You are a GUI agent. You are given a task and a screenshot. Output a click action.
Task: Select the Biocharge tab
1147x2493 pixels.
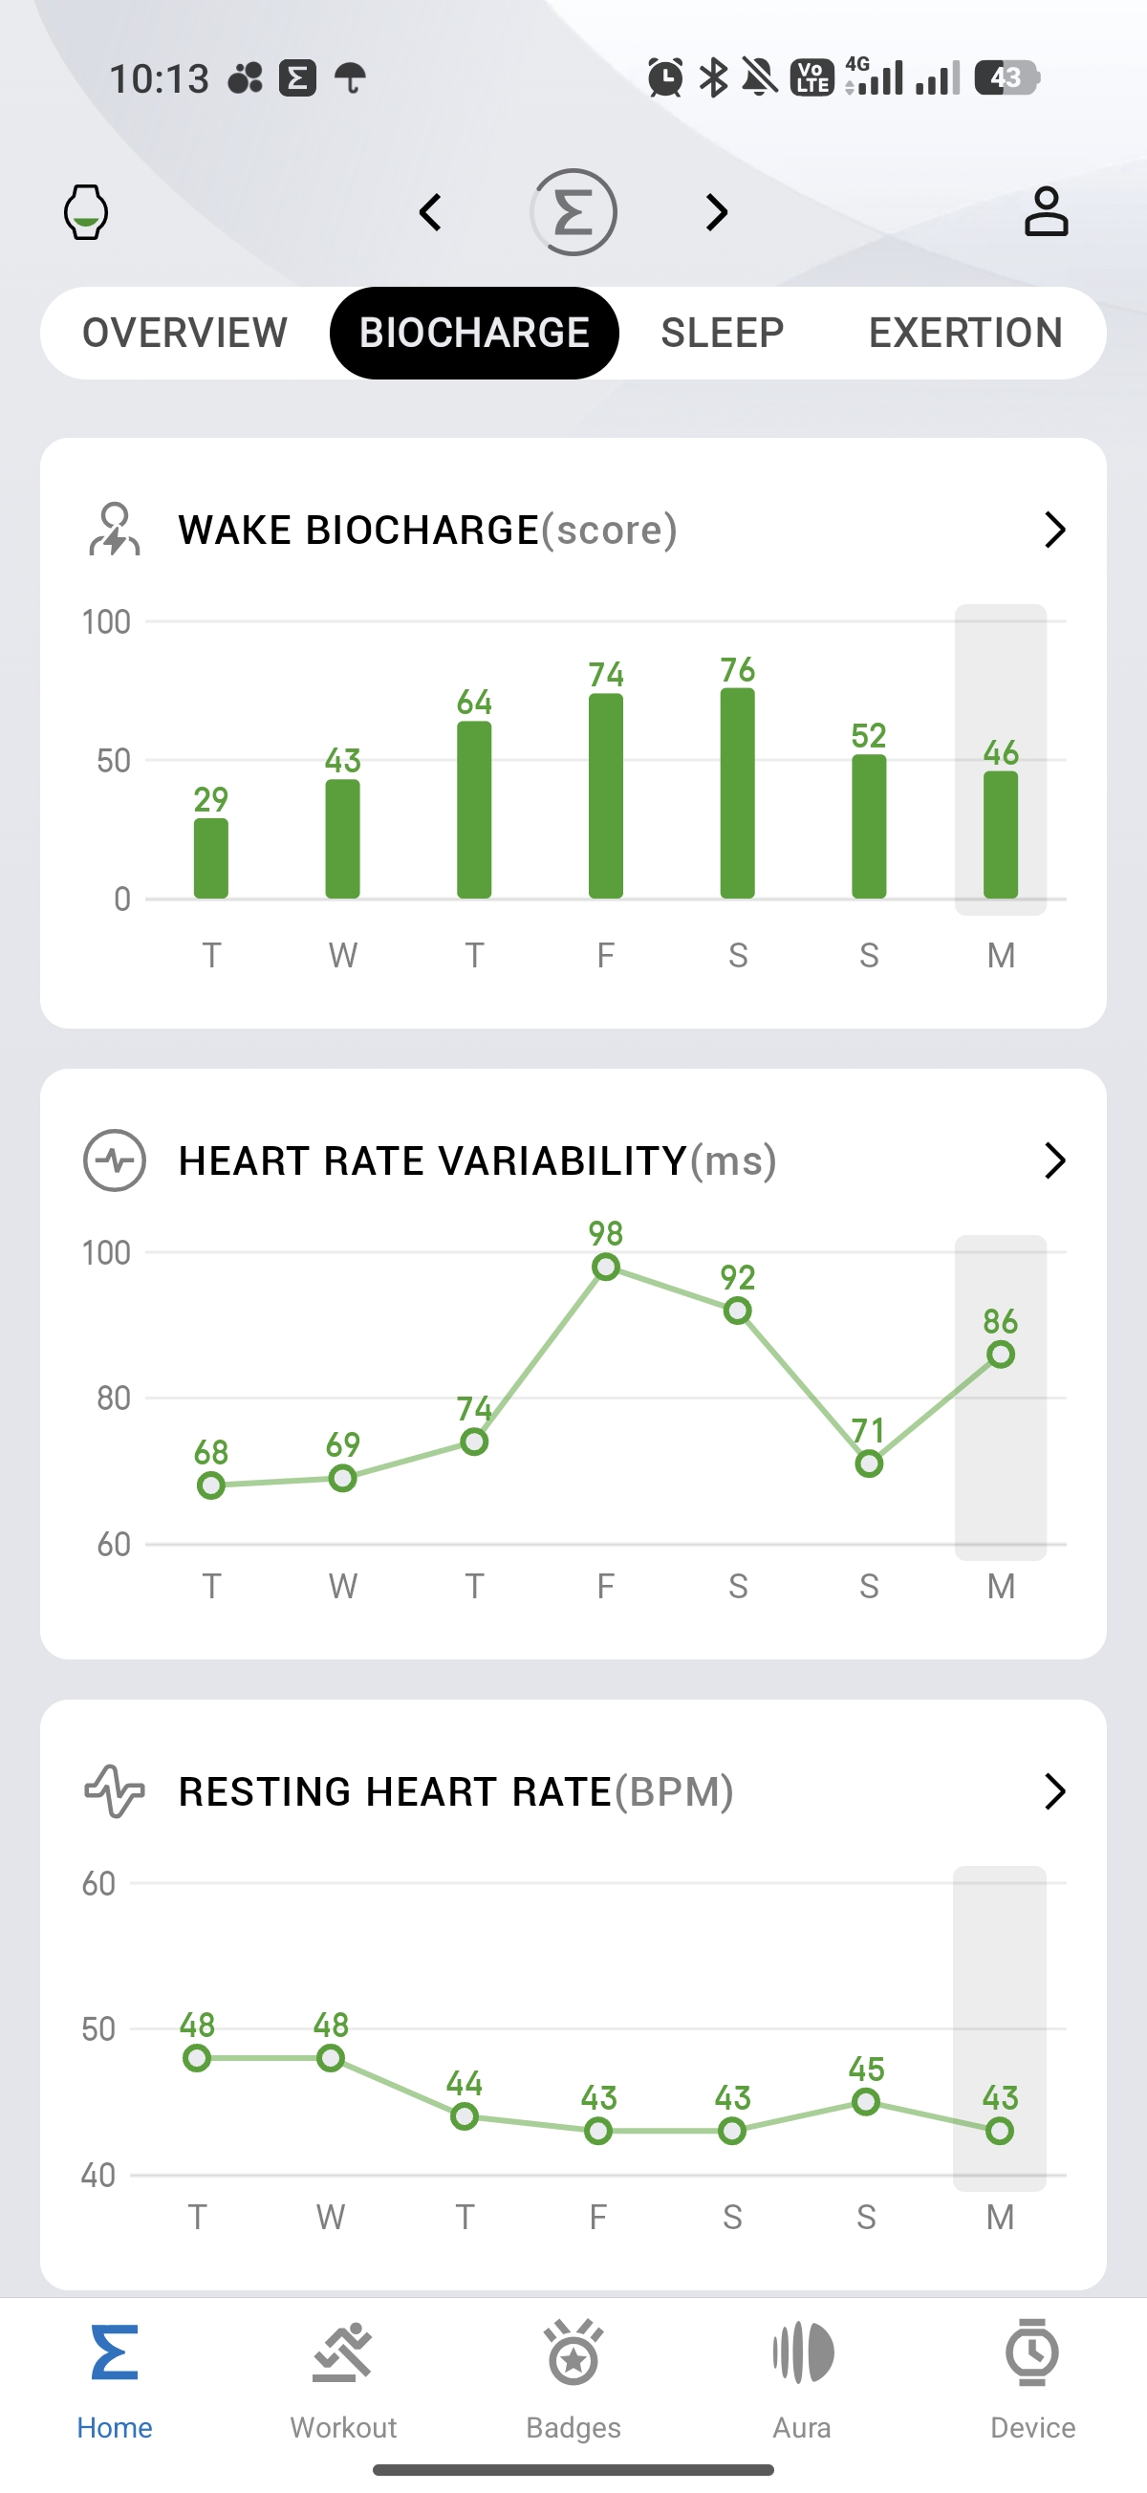pyautogui.click(x=474, y=333)
